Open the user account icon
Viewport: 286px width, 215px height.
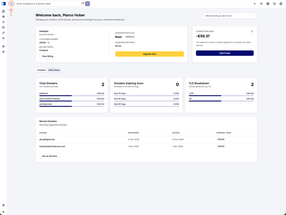(281, 4)
